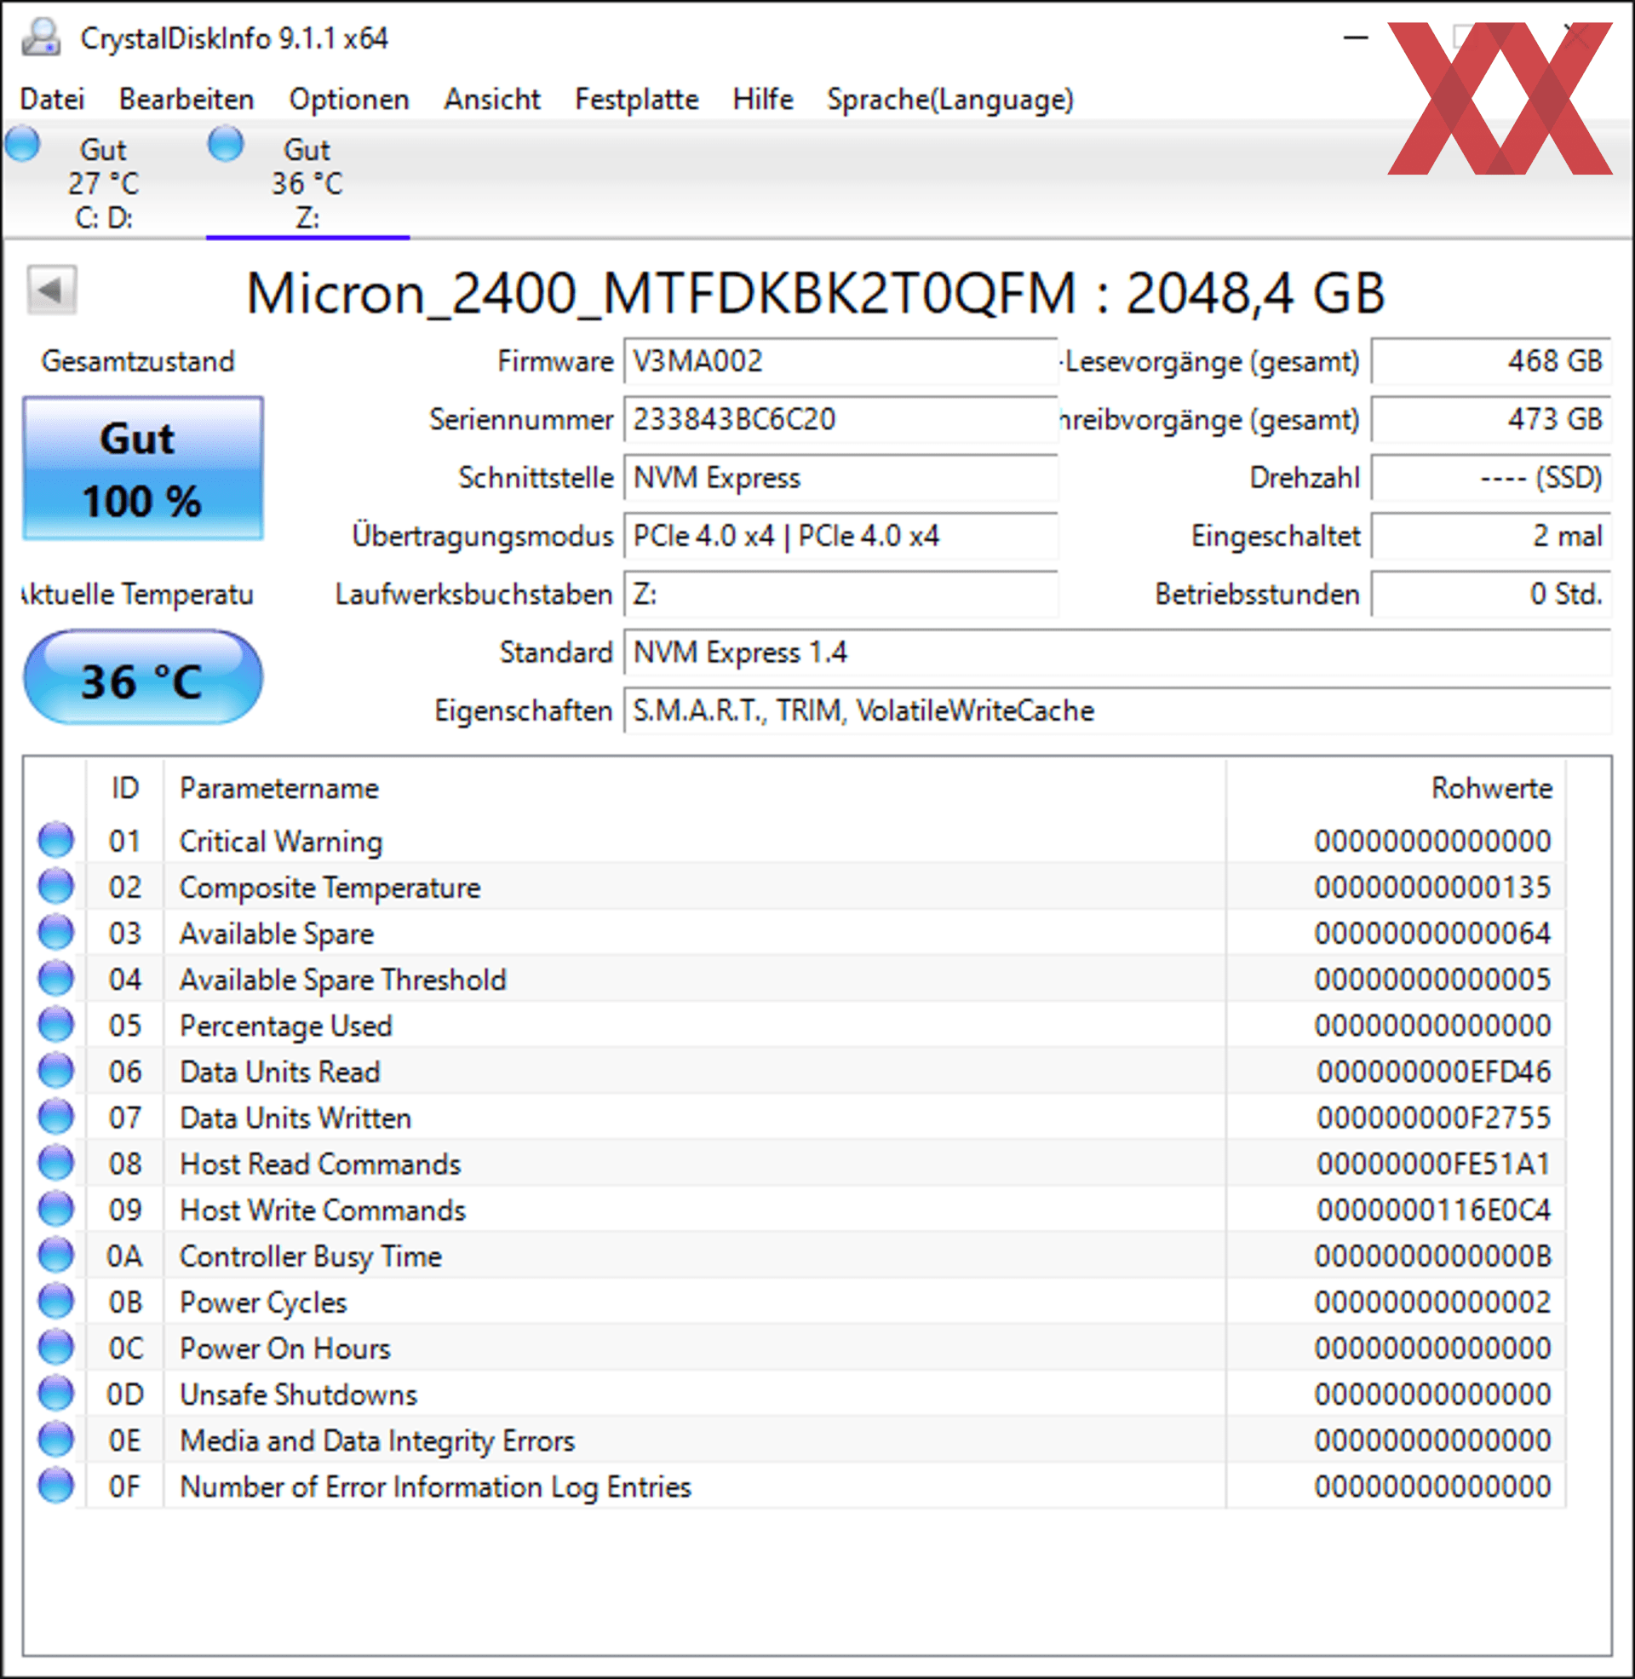The image size is (1635, 1679).
Task: Click status icon of Percentage Used row
Action: pos(56,1025)
